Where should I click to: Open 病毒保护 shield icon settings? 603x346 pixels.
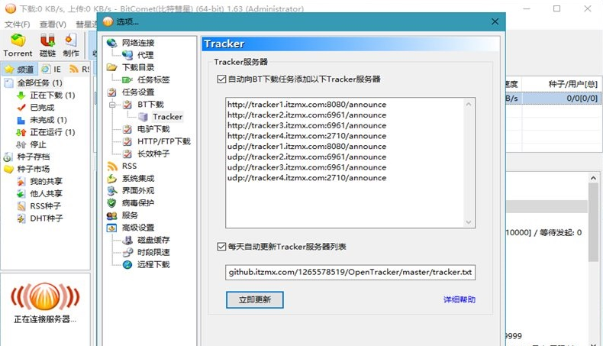click(x=112, y=203)
